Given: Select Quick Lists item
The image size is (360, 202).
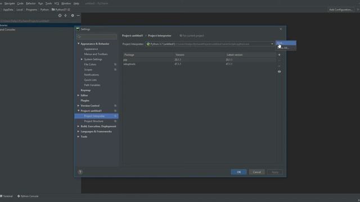Looking at the screenshot, I should click(90, 80).
